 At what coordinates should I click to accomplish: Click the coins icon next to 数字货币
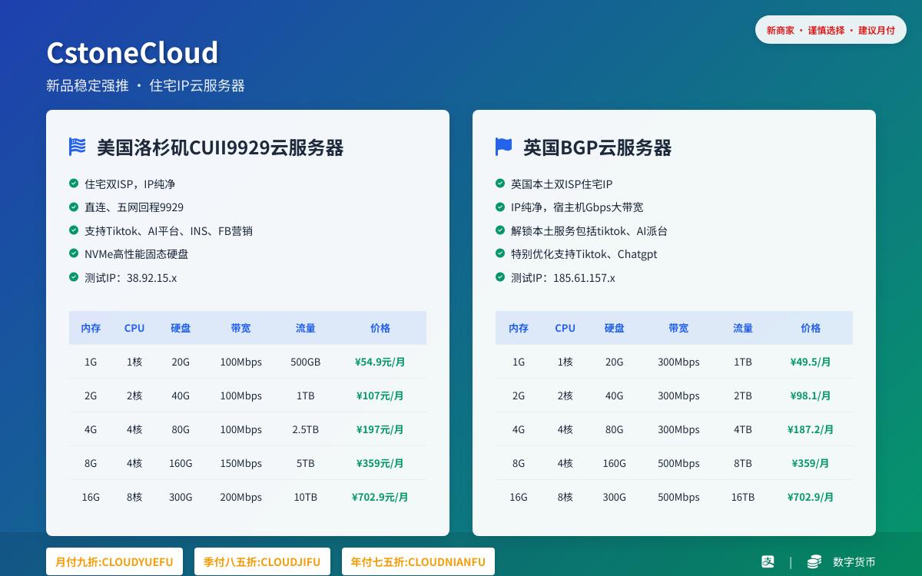[814, 561]
